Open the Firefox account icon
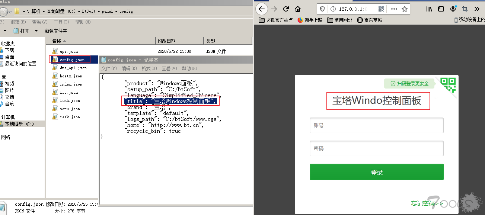This screenshot has height=215, width=485. click(453, 9)
